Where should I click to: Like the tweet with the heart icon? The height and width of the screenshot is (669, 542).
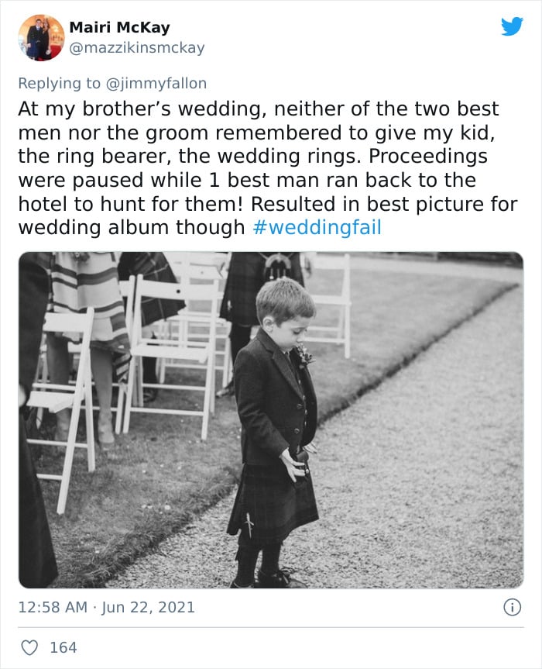(x=28, y=647)
